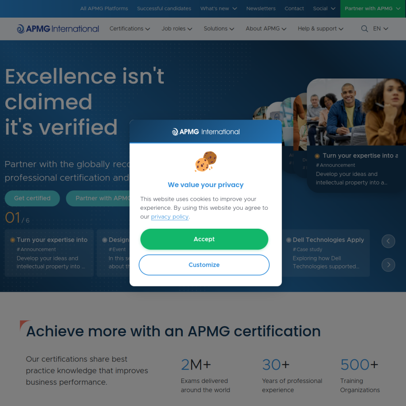The height and width of the screenshot is (406, 406).
Task: Open the Job roles menu
Action: (x=177, y=29)
